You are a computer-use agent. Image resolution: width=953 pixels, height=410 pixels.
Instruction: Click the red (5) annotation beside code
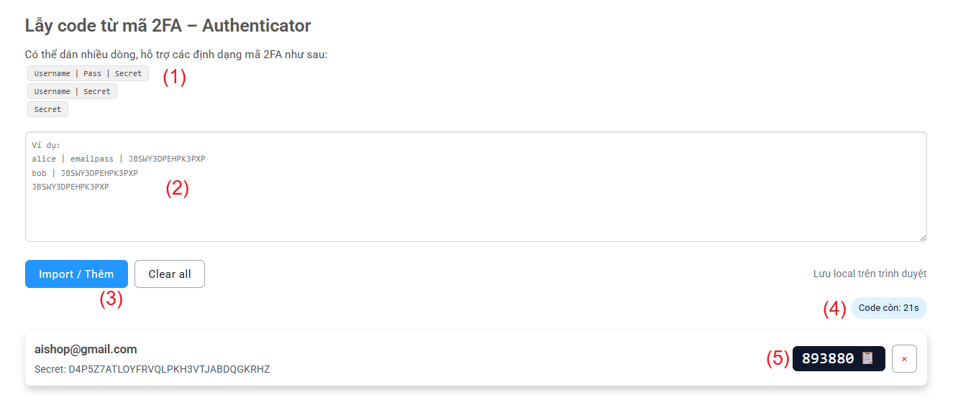[778, 358]
